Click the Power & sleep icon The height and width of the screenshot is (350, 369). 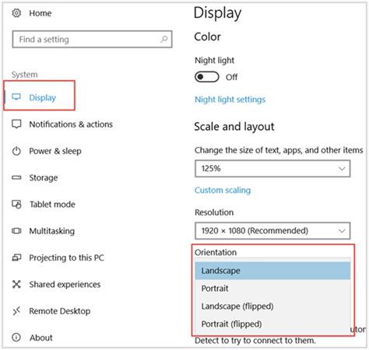click(16, 151)
